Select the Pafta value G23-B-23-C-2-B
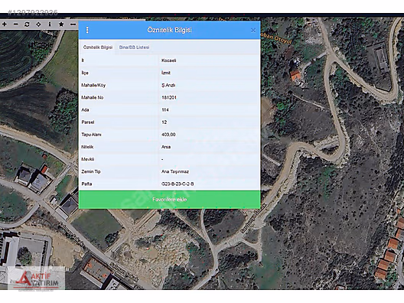The height and width of the screenshot is (303, 404). (178, 184)
